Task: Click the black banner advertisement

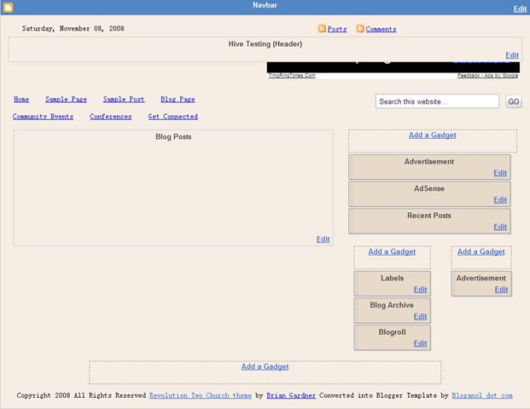Action: pyautogui.click(x=393, y=67)
